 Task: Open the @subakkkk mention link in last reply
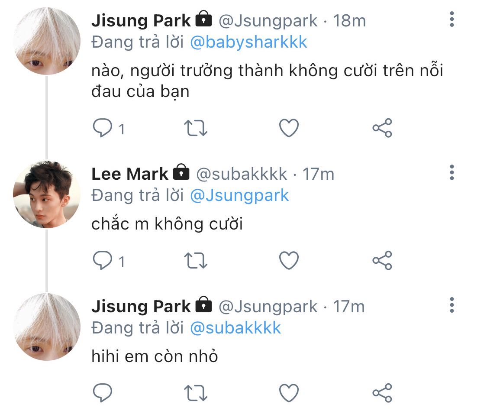coord(235,328)
